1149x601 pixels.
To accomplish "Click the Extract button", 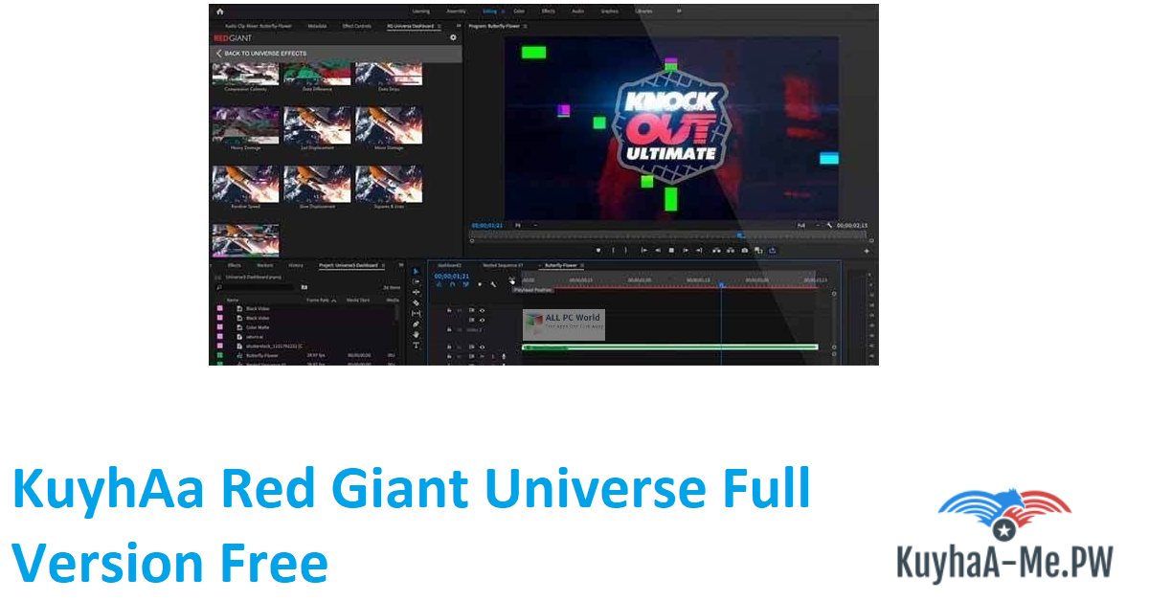I will pyautogui.click(x=730, y=251).
